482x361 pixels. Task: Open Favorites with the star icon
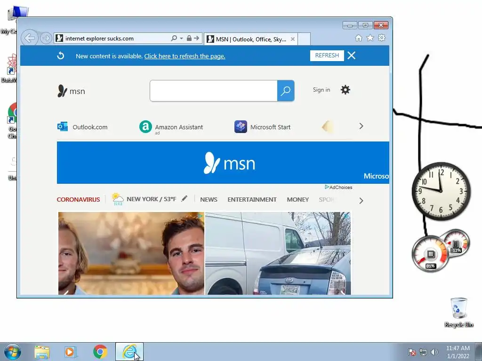[x=370, y=38]
